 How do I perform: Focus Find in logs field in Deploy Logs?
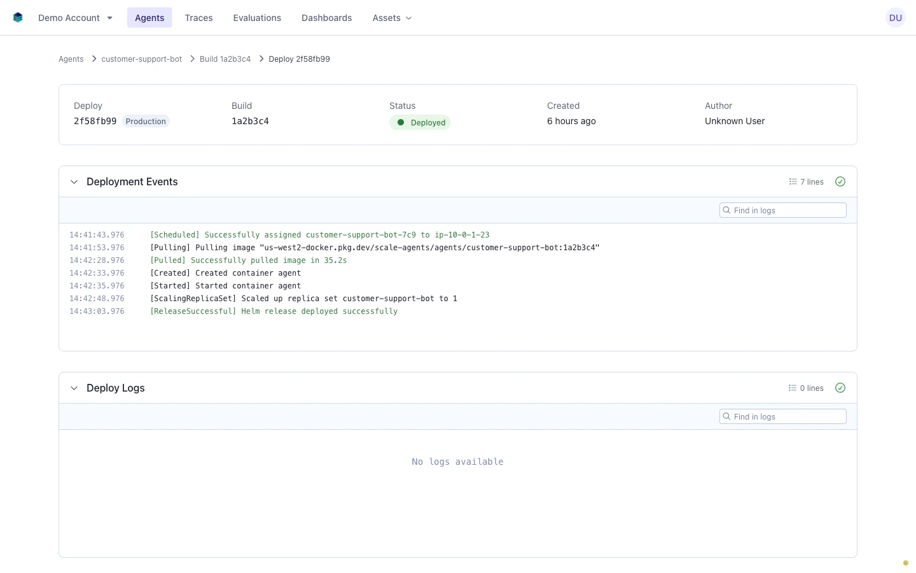783,416
